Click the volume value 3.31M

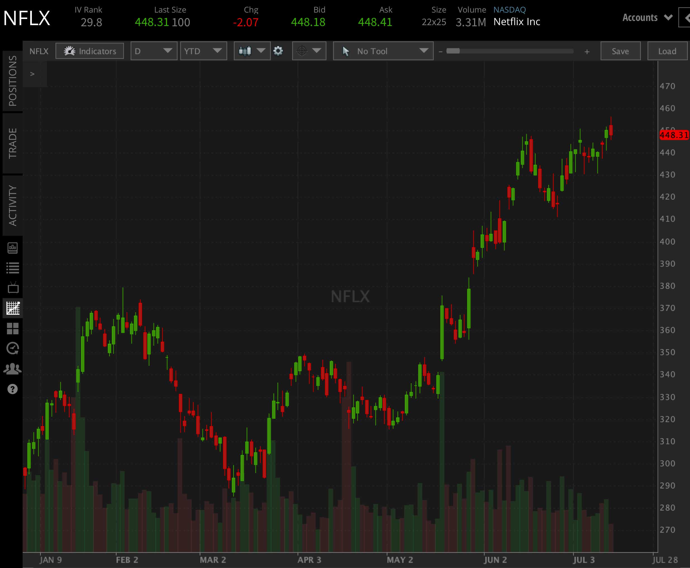point(471,23)
